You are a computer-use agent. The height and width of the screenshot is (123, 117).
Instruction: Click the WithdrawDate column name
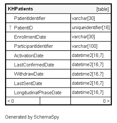pos(29,74)
